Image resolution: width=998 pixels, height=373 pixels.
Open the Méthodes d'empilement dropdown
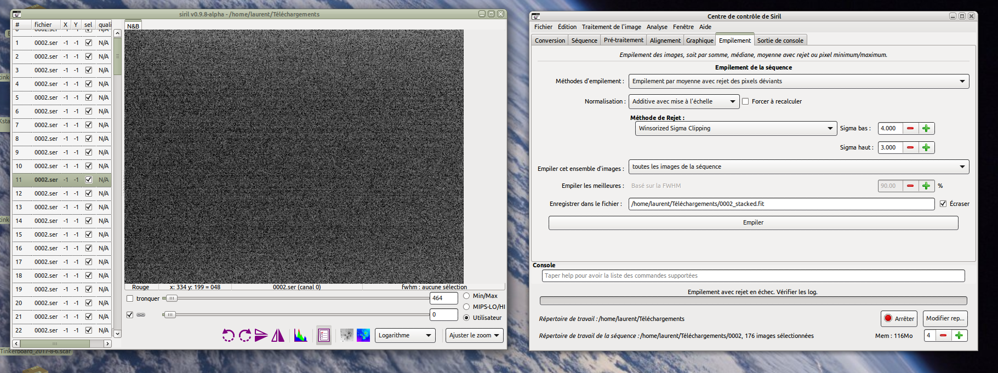[x=799, y=81]
